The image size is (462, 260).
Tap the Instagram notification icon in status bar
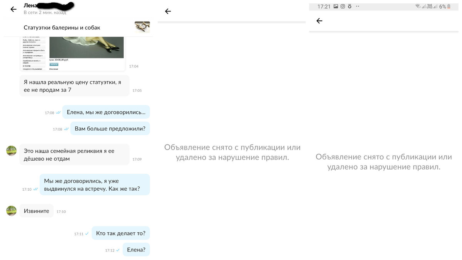(x=343, y=7)
